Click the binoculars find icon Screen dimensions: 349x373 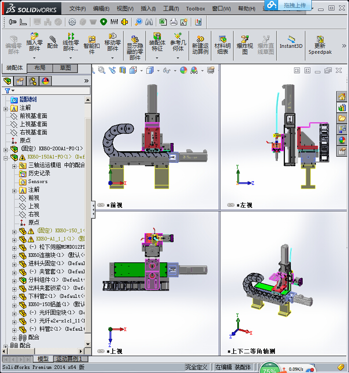coord(149,22)
